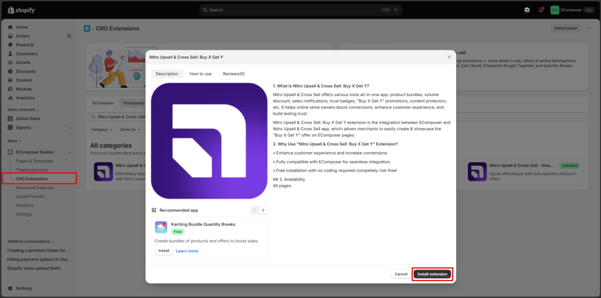The height and width of the screenshot is (298, 601).
Task: Open the more actions ellipsis menu
Action: point(589,28)
